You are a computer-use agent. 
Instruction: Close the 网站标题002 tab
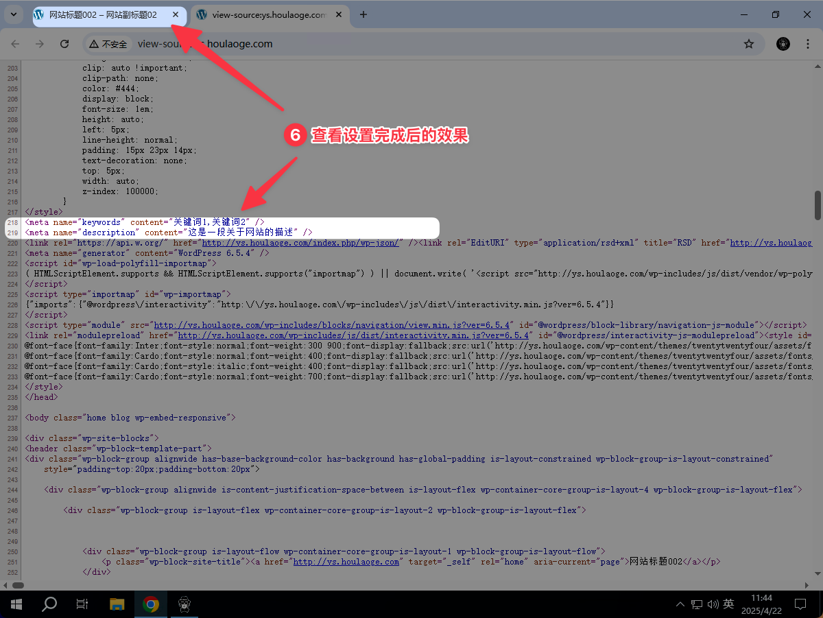[176, 14]
